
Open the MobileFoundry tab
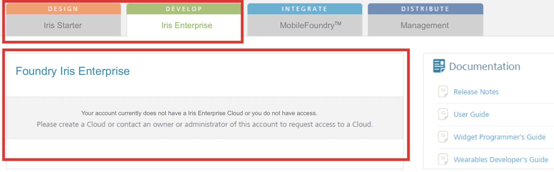(310, 25)
